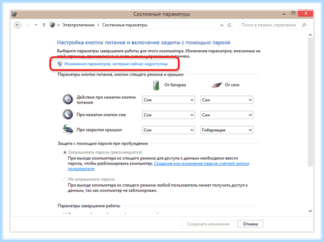Close the Системные параметры window
The height and width of the screenshot is (242, 324).
coord(306,13)
